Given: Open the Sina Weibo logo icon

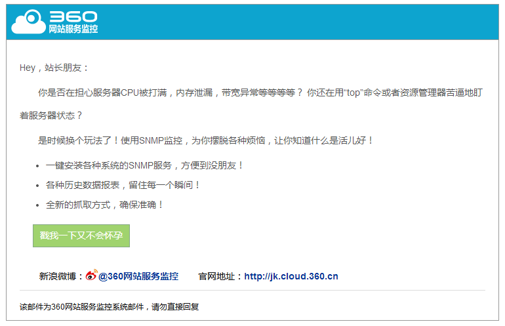Looking at the screenshot, I should [91, 275].
